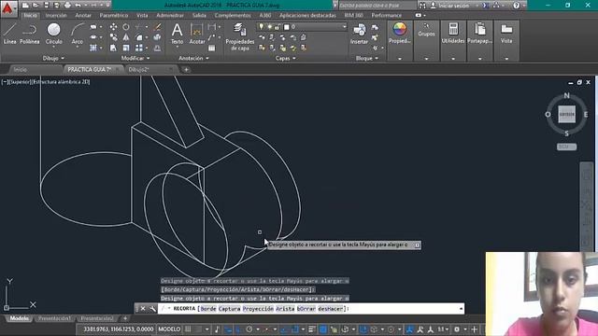
Task: Switch to the Dibujo2 drawing tab
Action: [138, 70]
